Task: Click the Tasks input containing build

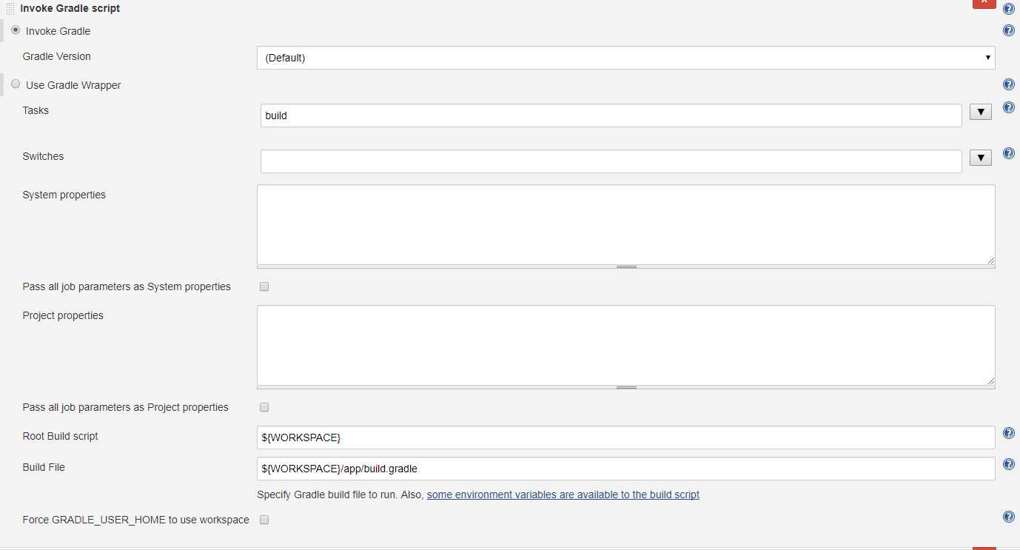Action: point(611,115)
